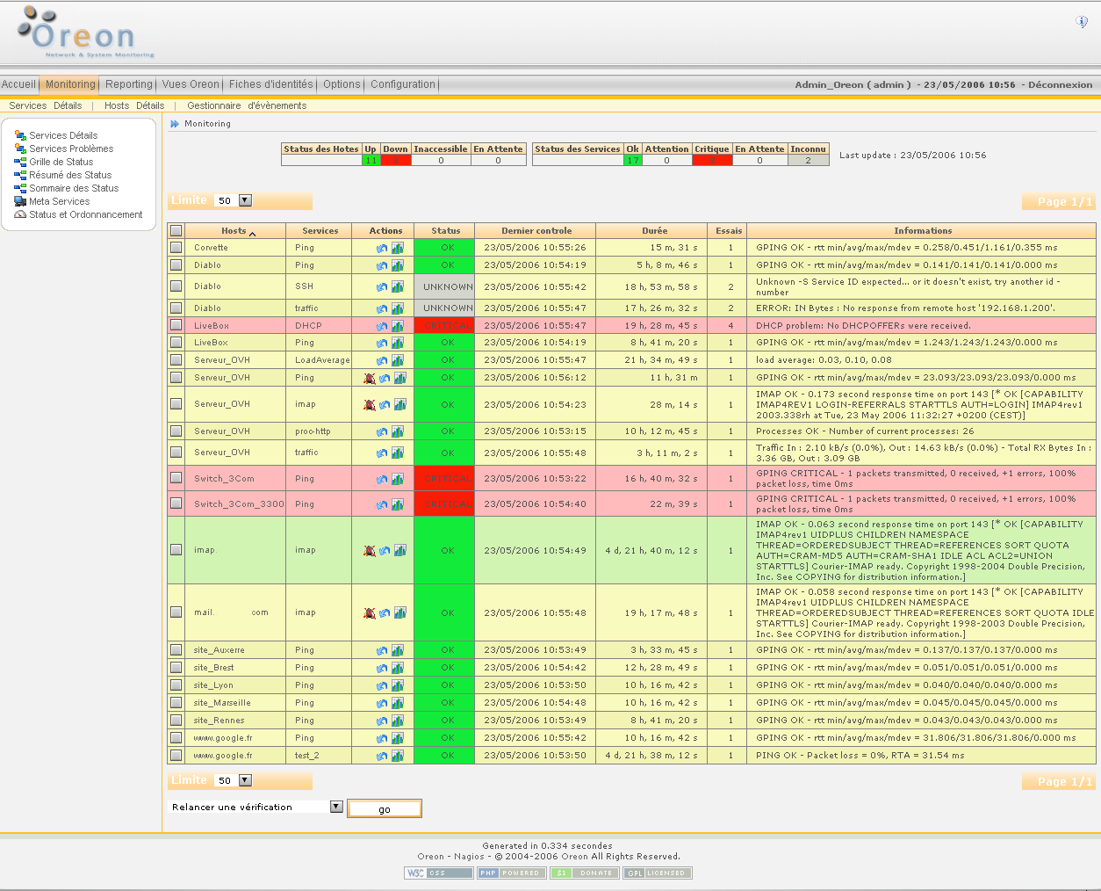Screen dimensions: 1101x891
Task: Click the Status et Ordonnancement gauge icon
Action: click(20, 214)
